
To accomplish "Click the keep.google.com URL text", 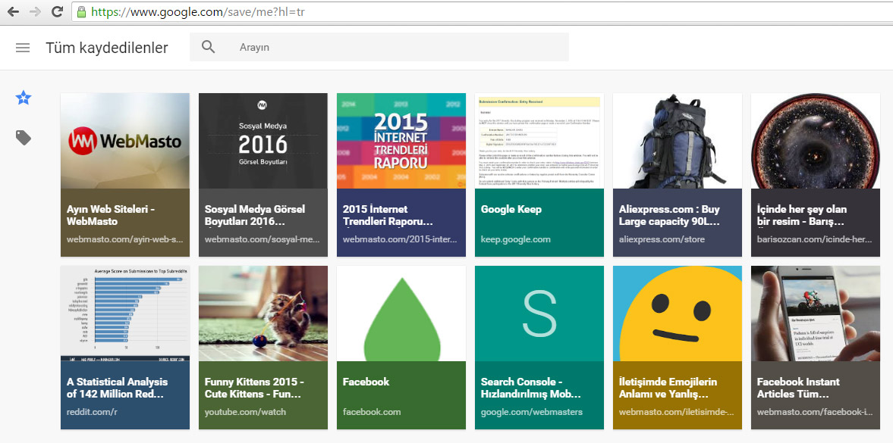I will pos(515,239).
